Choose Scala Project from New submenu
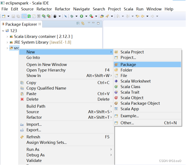Screen dimensions: 186x165 pos(147,52)
